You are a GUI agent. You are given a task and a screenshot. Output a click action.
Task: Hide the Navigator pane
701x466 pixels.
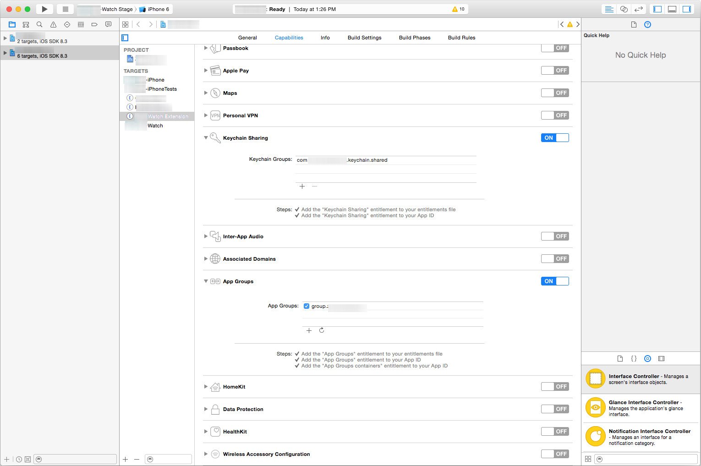pos(657,9)
